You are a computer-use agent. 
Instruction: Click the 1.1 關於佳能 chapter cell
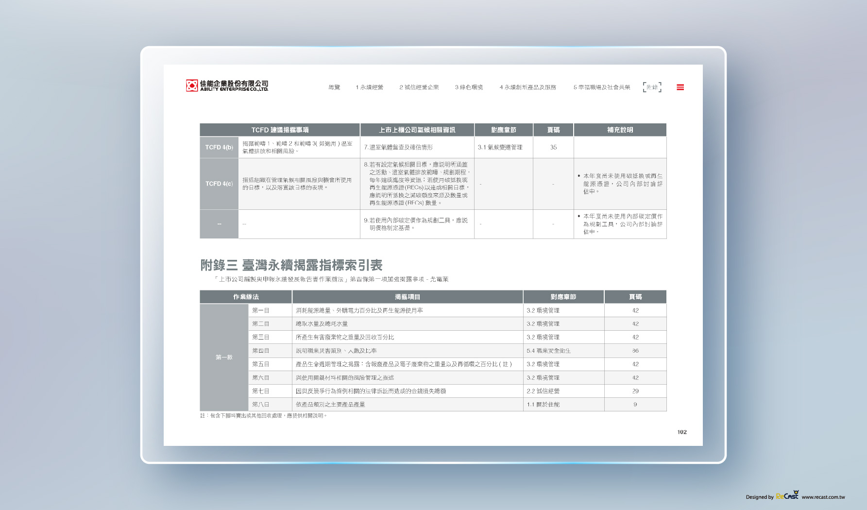[x=563, y=404]
